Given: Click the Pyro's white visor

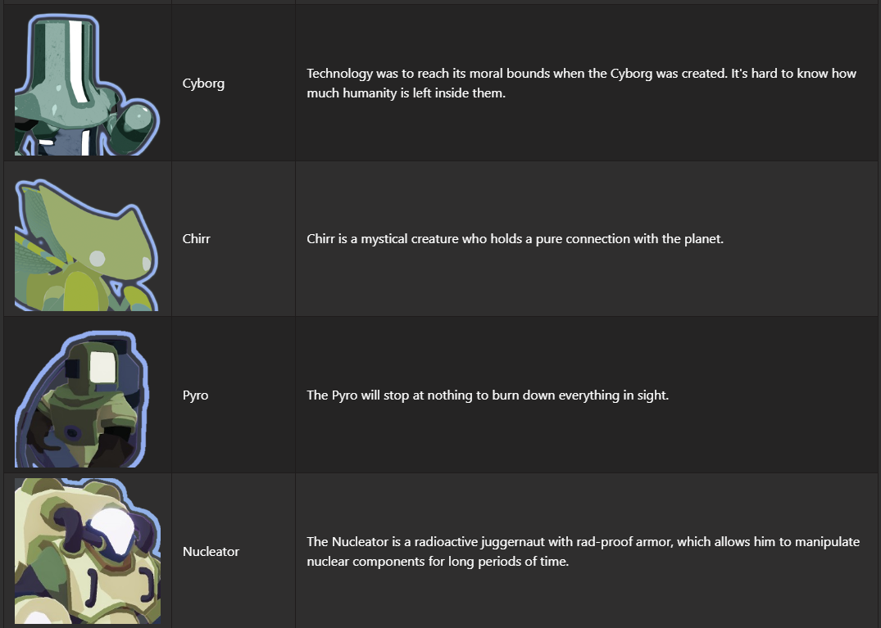Looking at the screenshot, I should (104, 365).
